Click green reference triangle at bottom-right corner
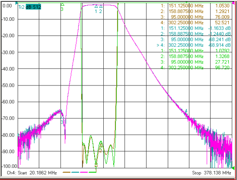237x180 pixels. tap(233, 167)
